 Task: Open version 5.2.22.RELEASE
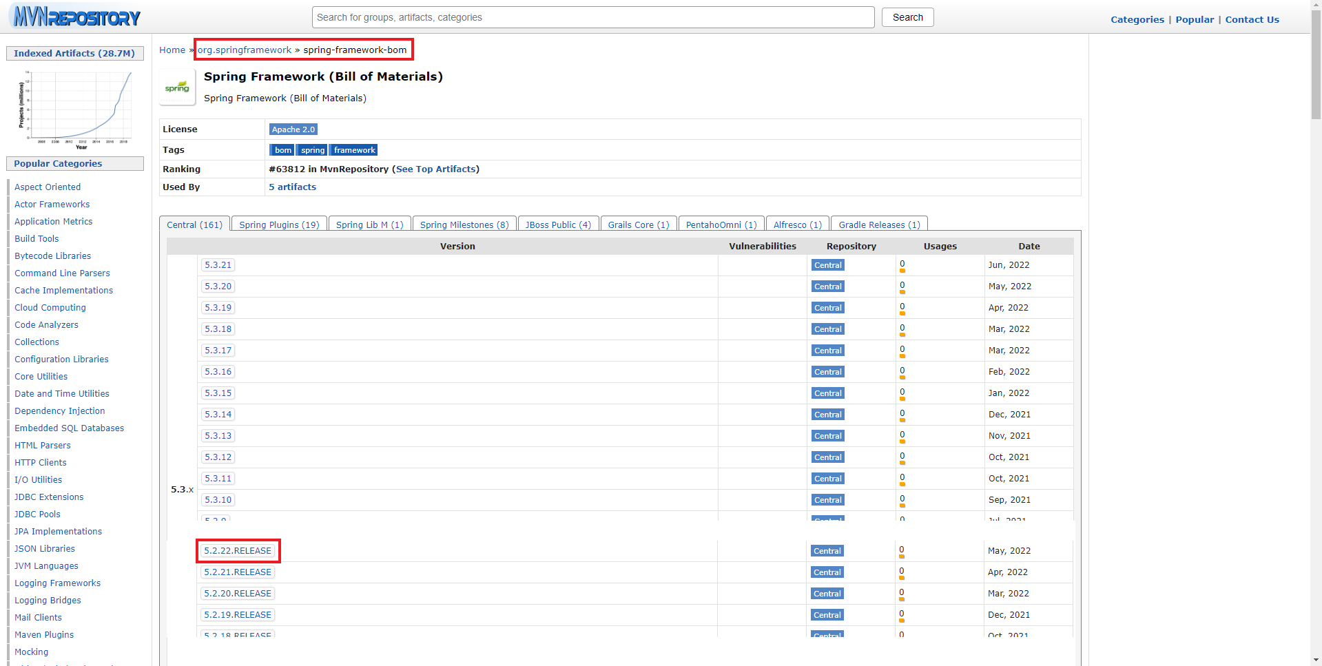coord(238,551)
